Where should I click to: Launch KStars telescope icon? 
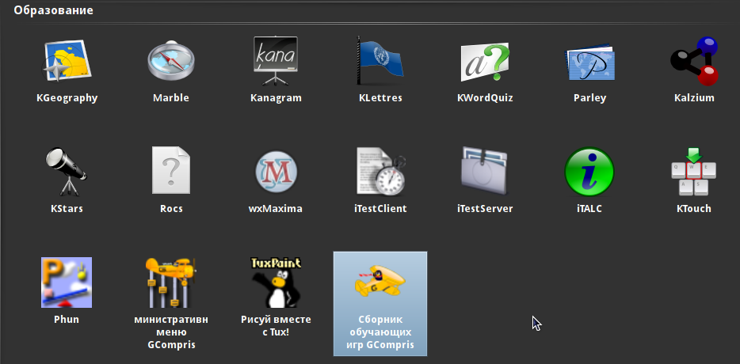67,172
